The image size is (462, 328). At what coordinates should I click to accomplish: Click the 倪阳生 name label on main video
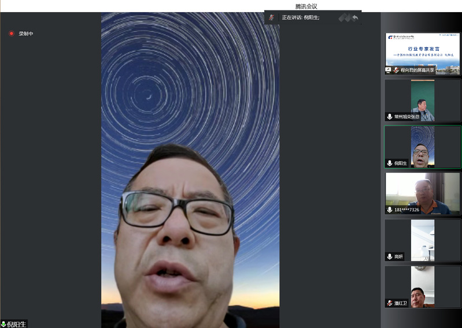click(17, 324)
